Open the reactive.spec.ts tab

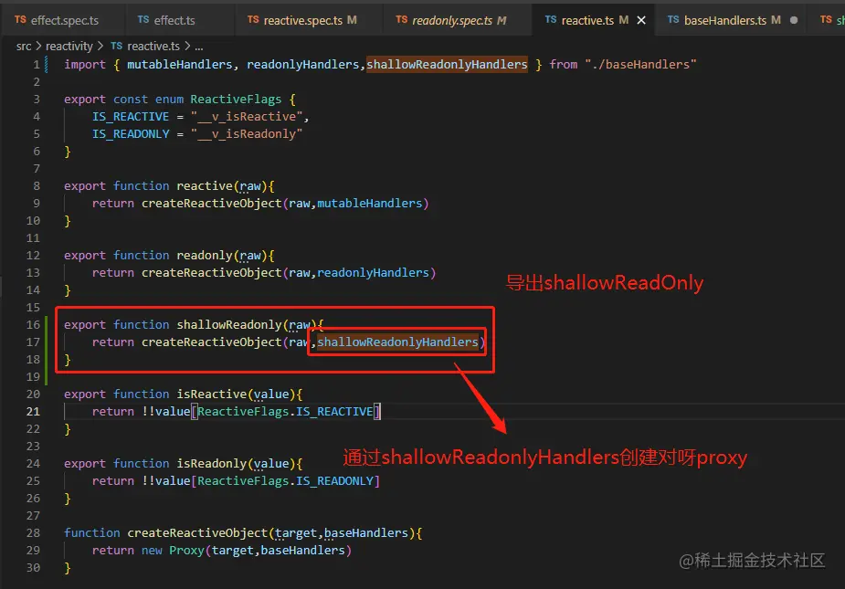(x=308, y=20)
